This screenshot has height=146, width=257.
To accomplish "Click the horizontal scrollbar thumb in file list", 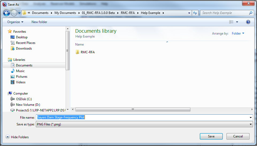I will pyautogui.click(x=133, y=109).
